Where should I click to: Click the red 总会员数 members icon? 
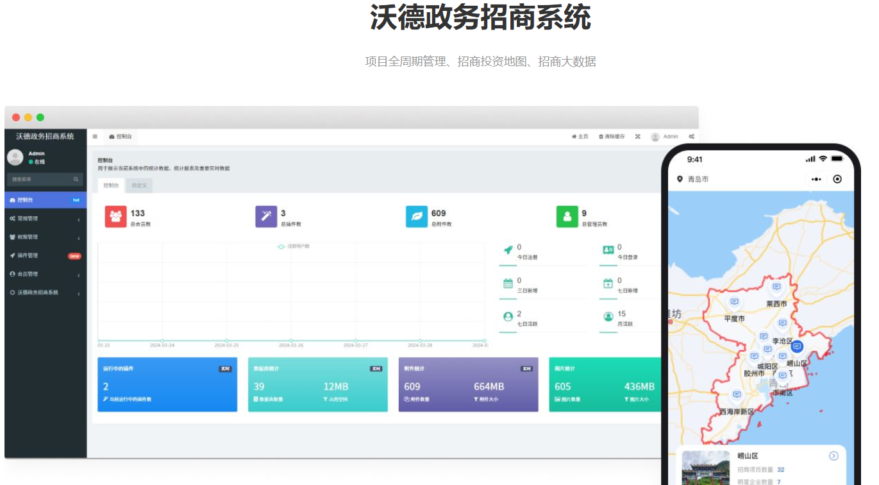pos(116,217)
